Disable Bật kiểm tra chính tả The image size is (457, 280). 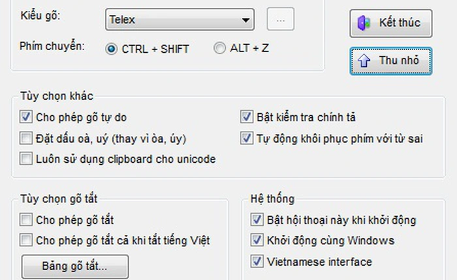click(x=246, y=118)
